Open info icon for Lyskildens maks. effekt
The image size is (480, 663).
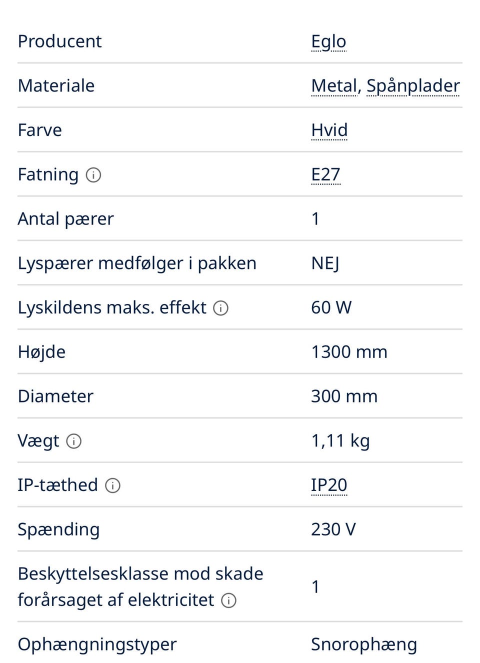(220, 308)
